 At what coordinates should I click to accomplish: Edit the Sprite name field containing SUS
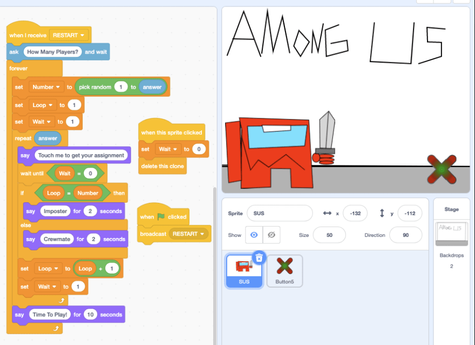click(280, 213)
